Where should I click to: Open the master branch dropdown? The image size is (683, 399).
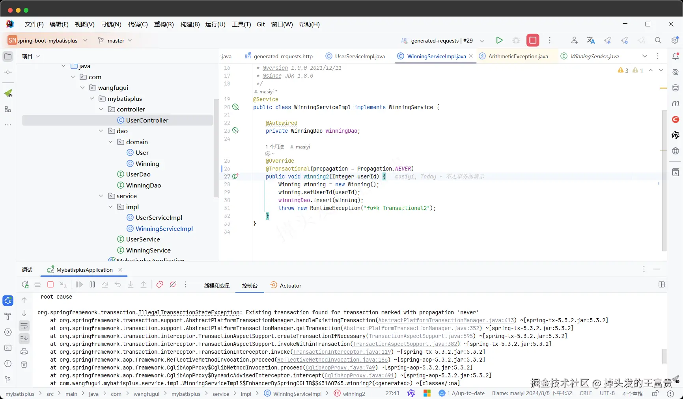tap(115, 40)
